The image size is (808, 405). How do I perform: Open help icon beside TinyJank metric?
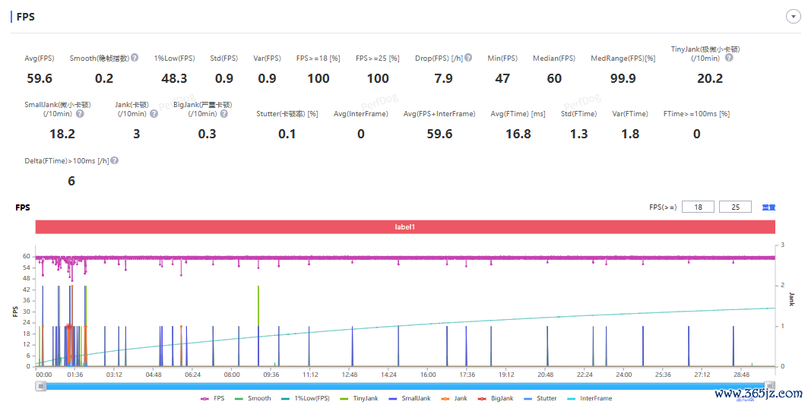729,58
